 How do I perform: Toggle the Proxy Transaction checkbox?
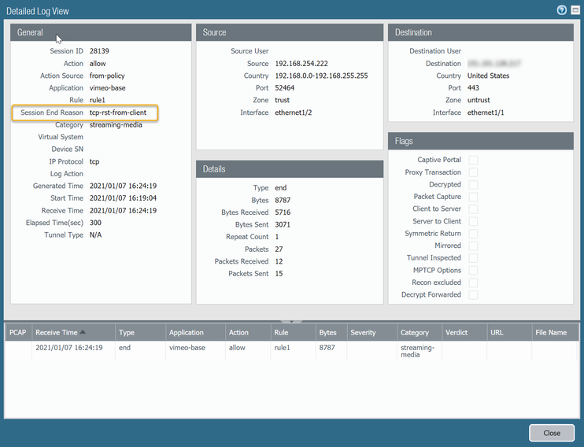click(x=473, y=172)
